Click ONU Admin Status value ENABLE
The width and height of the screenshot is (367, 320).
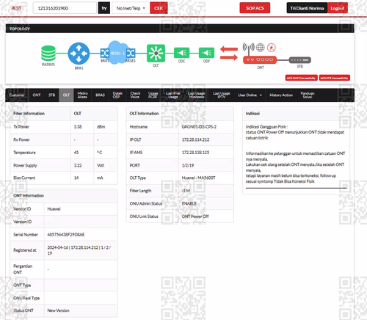coord(189,203)
